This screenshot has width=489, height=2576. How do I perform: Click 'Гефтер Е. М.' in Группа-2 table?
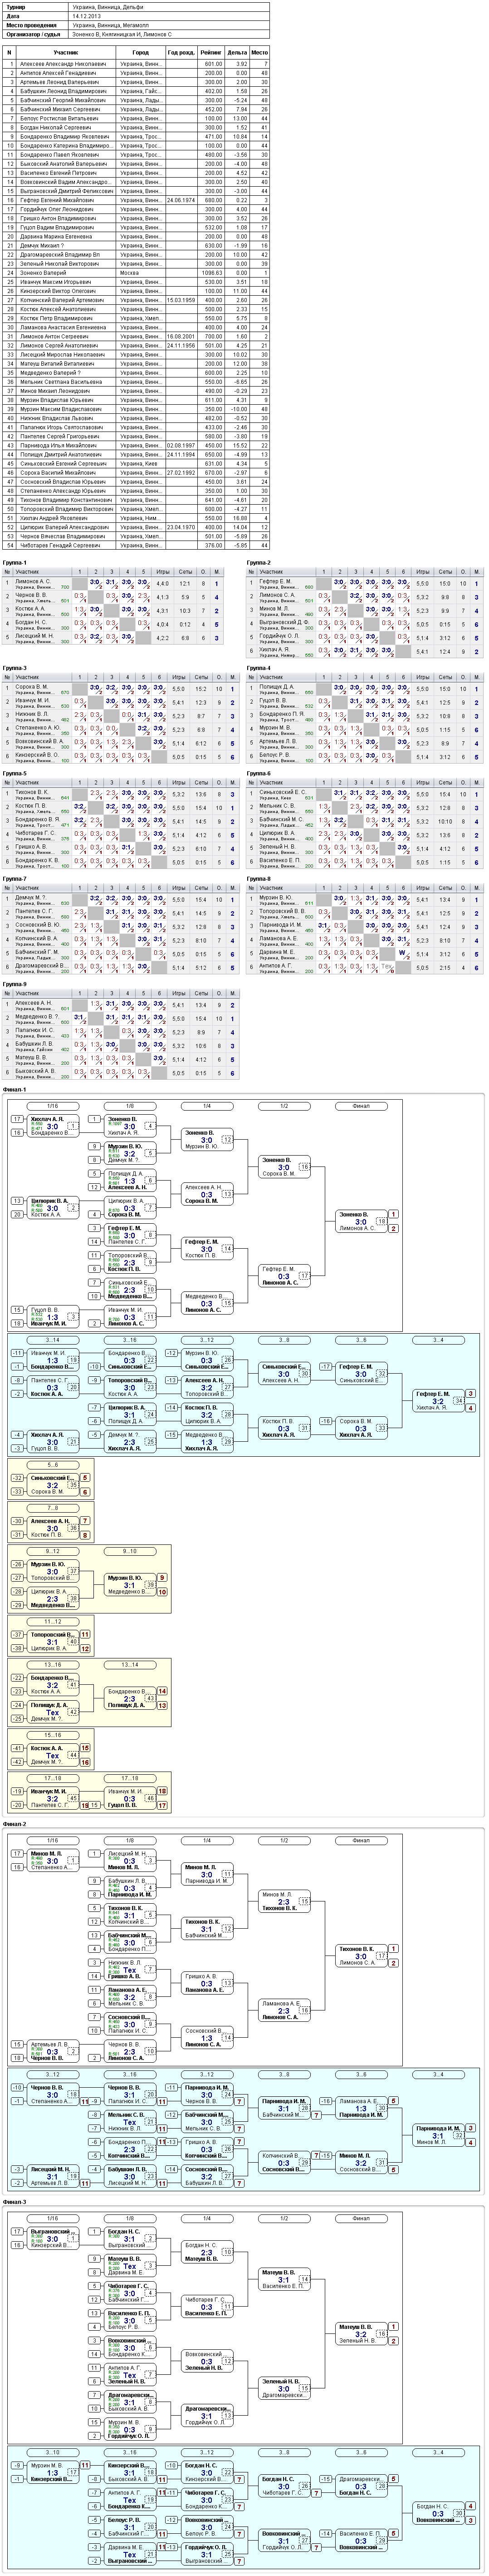click(x=275, y=581)
